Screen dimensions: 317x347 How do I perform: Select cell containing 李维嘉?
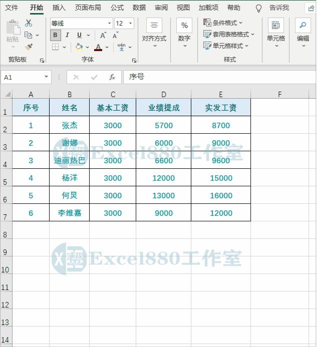point(70,213)
